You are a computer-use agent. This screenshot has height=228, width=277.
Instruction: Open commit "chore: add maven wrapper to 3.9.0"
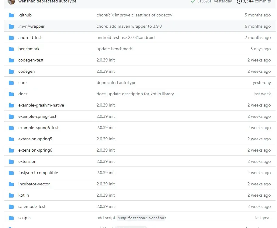129,26
